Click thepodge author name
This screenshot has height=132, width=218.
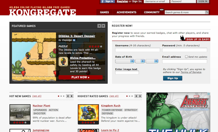(x=67, y=40)
